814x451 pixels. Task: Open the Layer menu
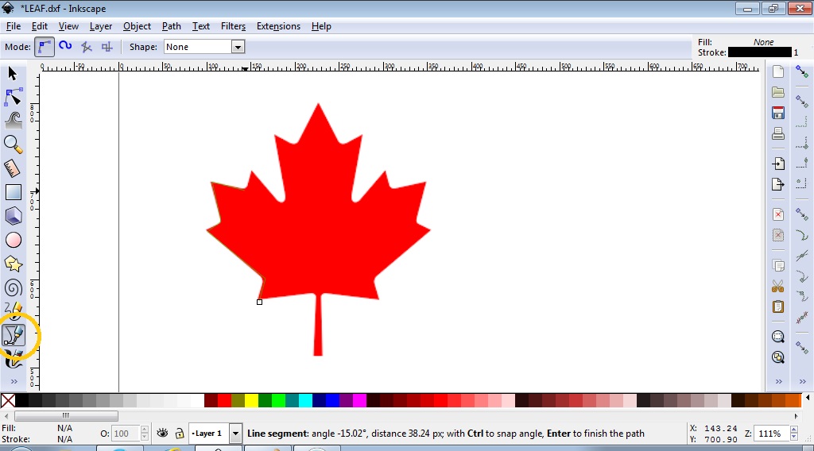pos(101,26)
